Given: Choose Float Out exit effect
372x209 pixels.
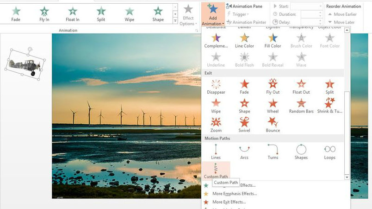Looking at the screenshot, I should [x=301, y=87].
